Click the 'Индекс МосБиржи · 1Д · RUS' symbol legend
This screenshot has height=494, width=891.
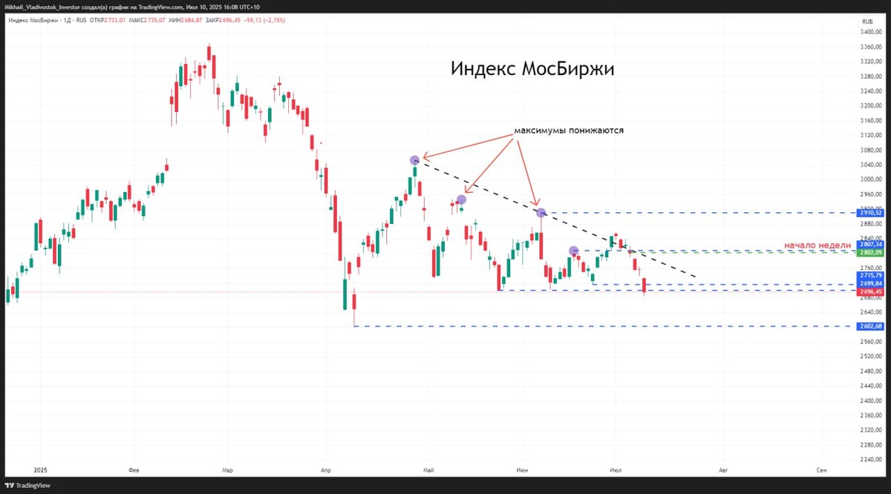(48, 20)
